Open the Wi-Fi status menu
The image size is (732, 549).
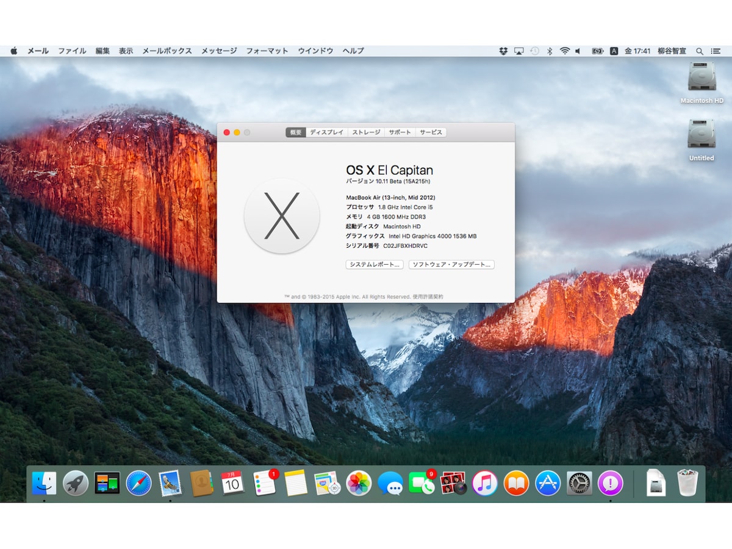pos(564,51)
